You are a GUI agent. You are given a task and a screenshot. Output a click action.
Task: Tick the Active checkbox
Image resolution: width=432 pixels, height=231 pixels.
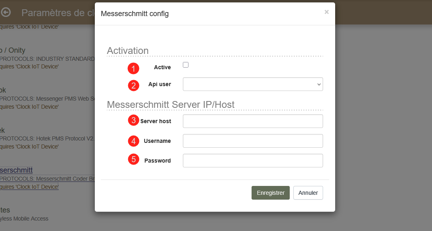186,65
